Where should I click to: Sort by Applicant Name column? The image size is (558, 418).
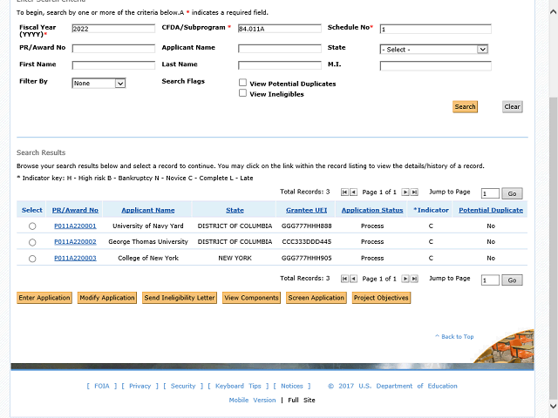point(148,210)
